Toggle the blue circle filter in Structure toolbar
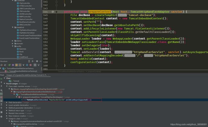Screen dimensions: 208x127 (27, 65)
